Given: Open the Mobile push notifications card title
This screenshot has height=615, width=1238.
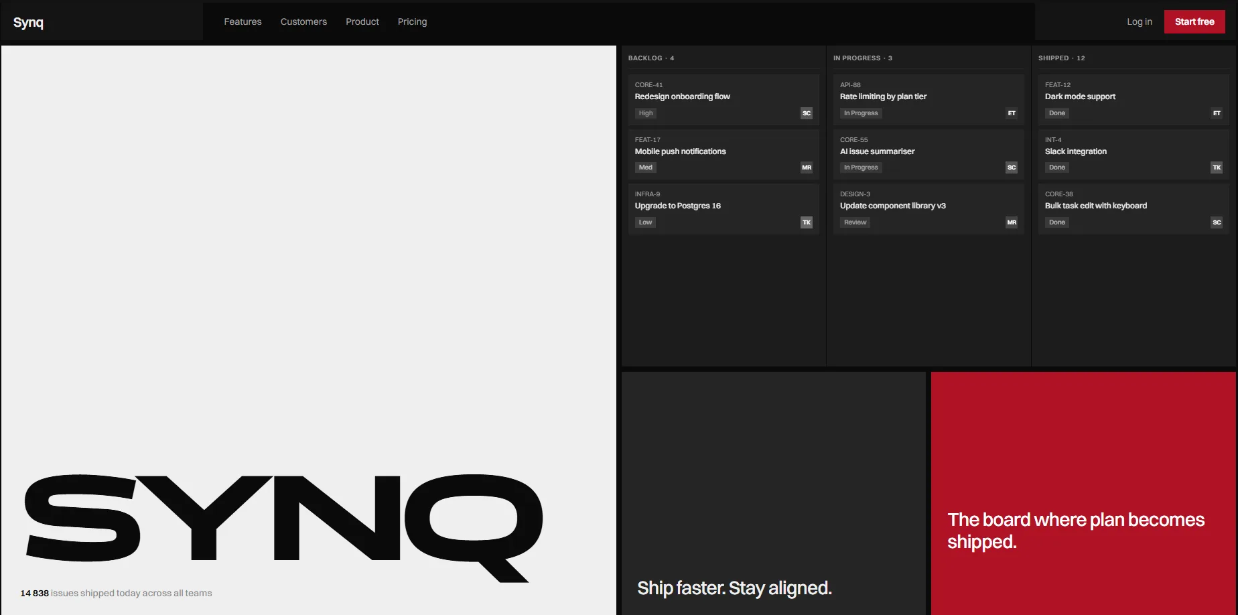Looking at the screenshot, I should [681, 151].
